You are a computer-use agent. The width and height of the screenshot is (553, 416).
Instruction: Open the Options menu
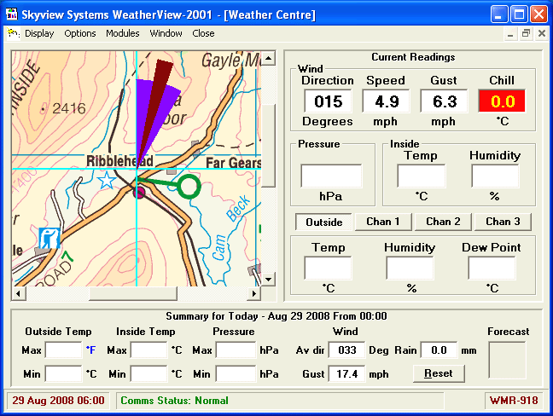80,33
